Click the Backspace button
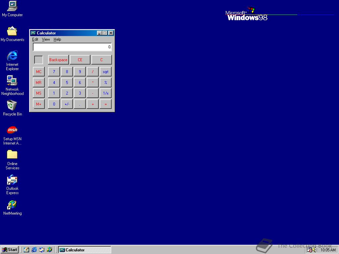Viewport: 339px width, 254px height. [x=58, y=60]
